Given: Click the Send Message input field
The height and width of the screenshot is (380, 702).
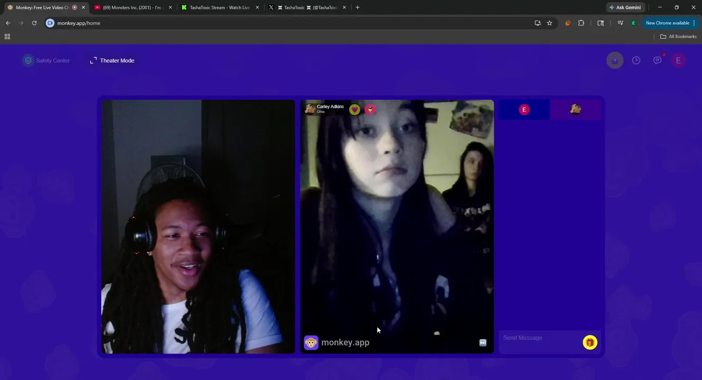Looking at the screenshot, I should click(539, 338).
